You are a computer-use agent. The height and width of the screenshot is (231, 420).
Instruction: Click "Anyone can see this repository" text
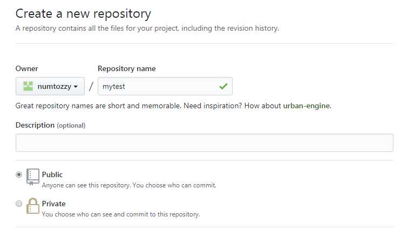click(86, 185)
